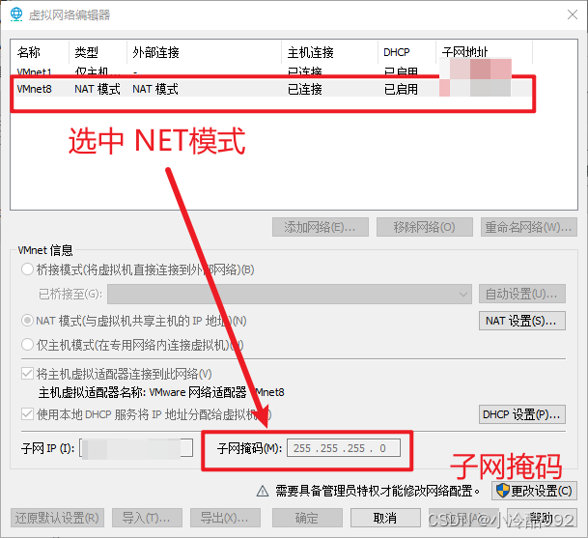Click the Virtual Network Editor title bar icon

pos(16,14)
